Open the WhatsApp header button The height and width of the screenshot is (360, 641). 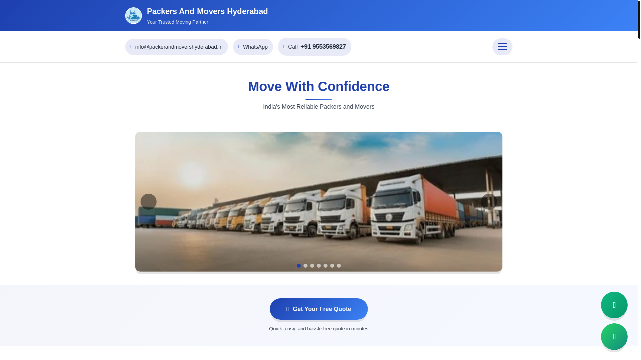tap(253, 47)
